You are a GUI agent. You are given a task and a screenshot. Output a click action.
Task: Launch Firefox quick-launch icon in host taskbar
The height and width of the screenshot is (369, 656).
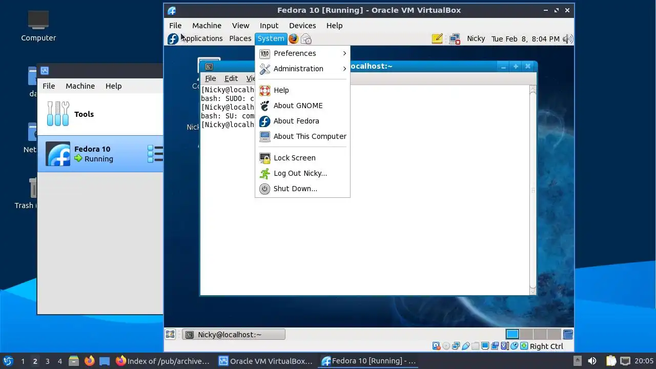(89, 361)
